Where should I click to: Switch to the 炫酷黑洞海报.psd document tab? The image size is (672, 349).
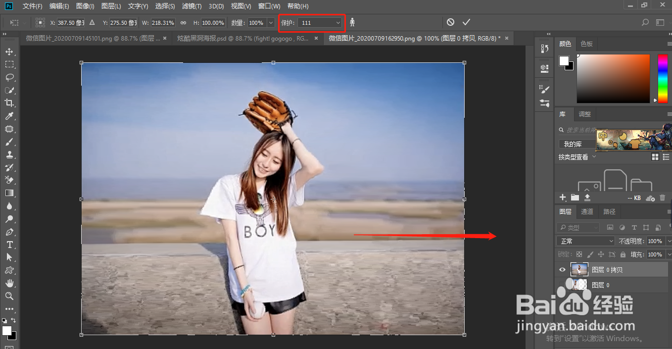pyautogui.click(x=242, y=38)
